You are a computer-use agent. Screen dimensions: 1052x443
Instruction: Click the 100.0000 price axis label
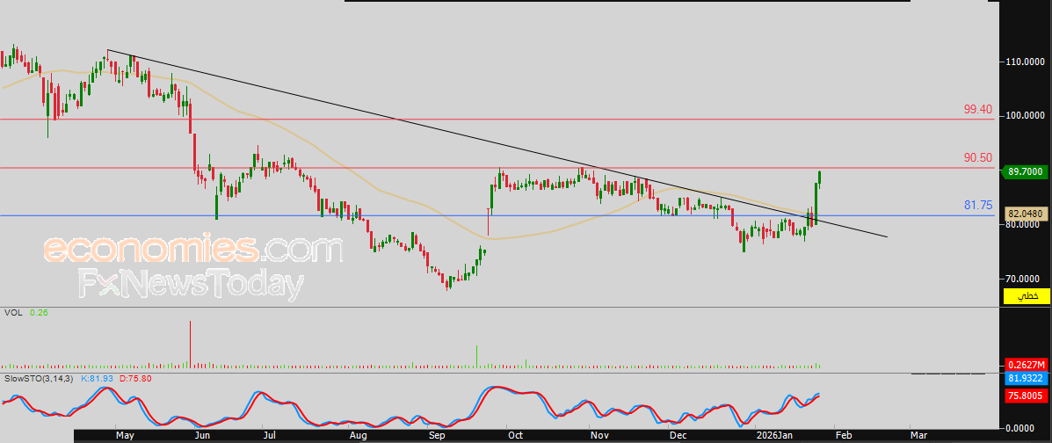(x=1024, y=115)
